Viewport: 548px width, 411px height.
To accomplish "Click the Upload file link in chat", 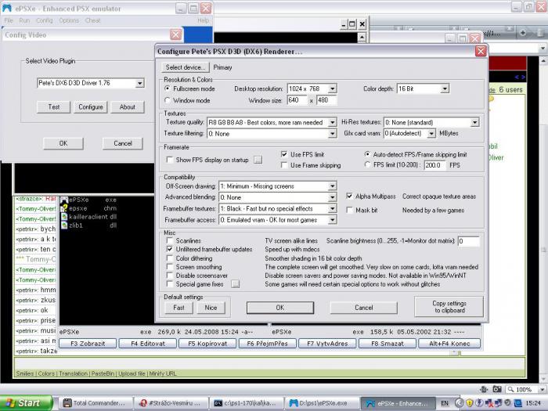I will click(x=132, y=373).
